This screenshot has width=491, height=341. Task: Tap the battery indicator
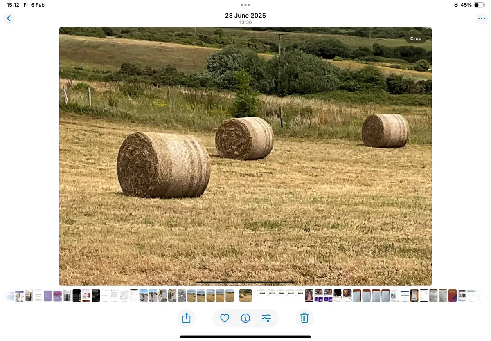[x=480, y=5]
